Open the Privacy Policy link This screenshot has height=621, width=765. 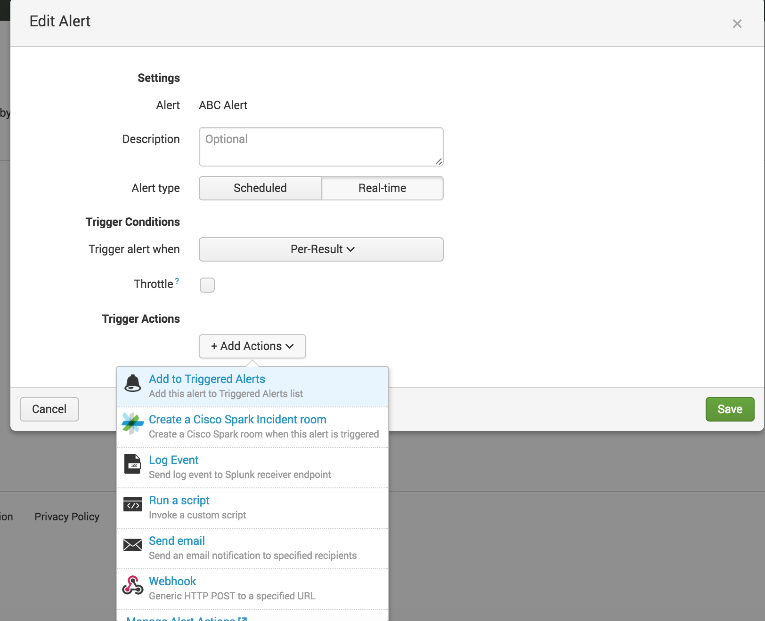coord(67,517)
